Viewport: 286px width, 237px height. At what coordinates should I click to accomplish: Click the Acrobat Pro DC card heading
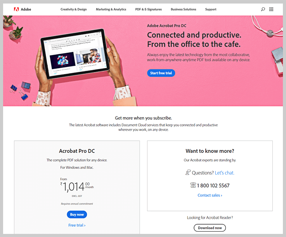coord(77,151)
